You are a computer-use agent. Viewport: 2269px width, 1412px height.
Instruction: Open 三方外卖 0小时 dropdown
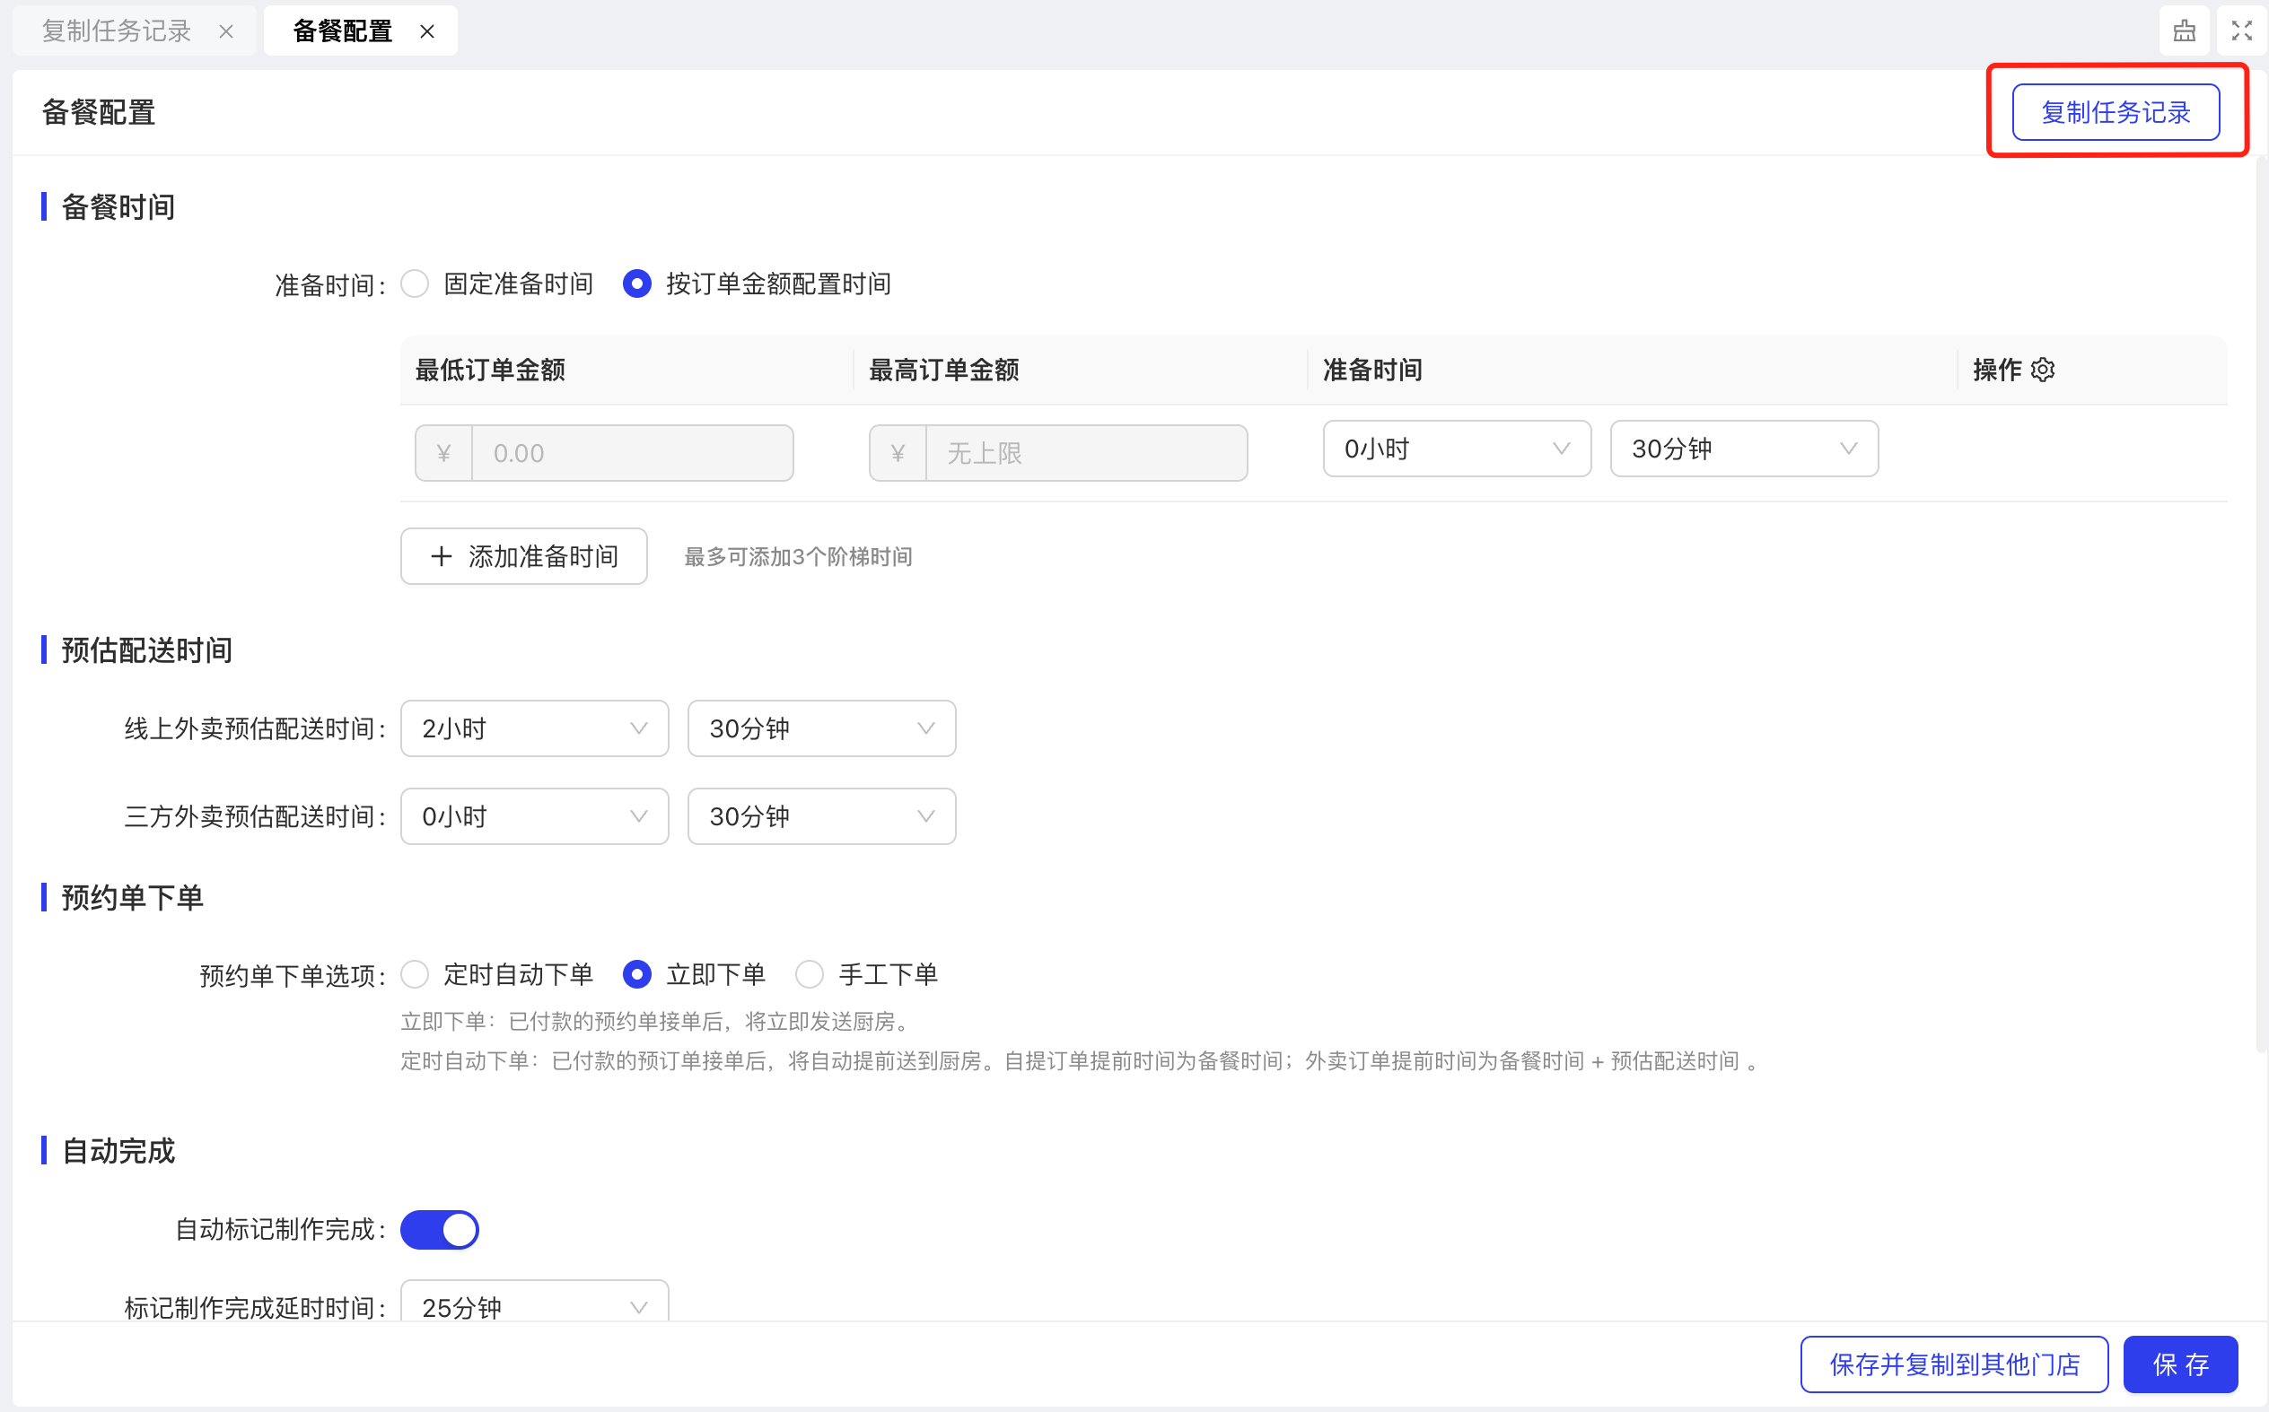tap(534, 816)
